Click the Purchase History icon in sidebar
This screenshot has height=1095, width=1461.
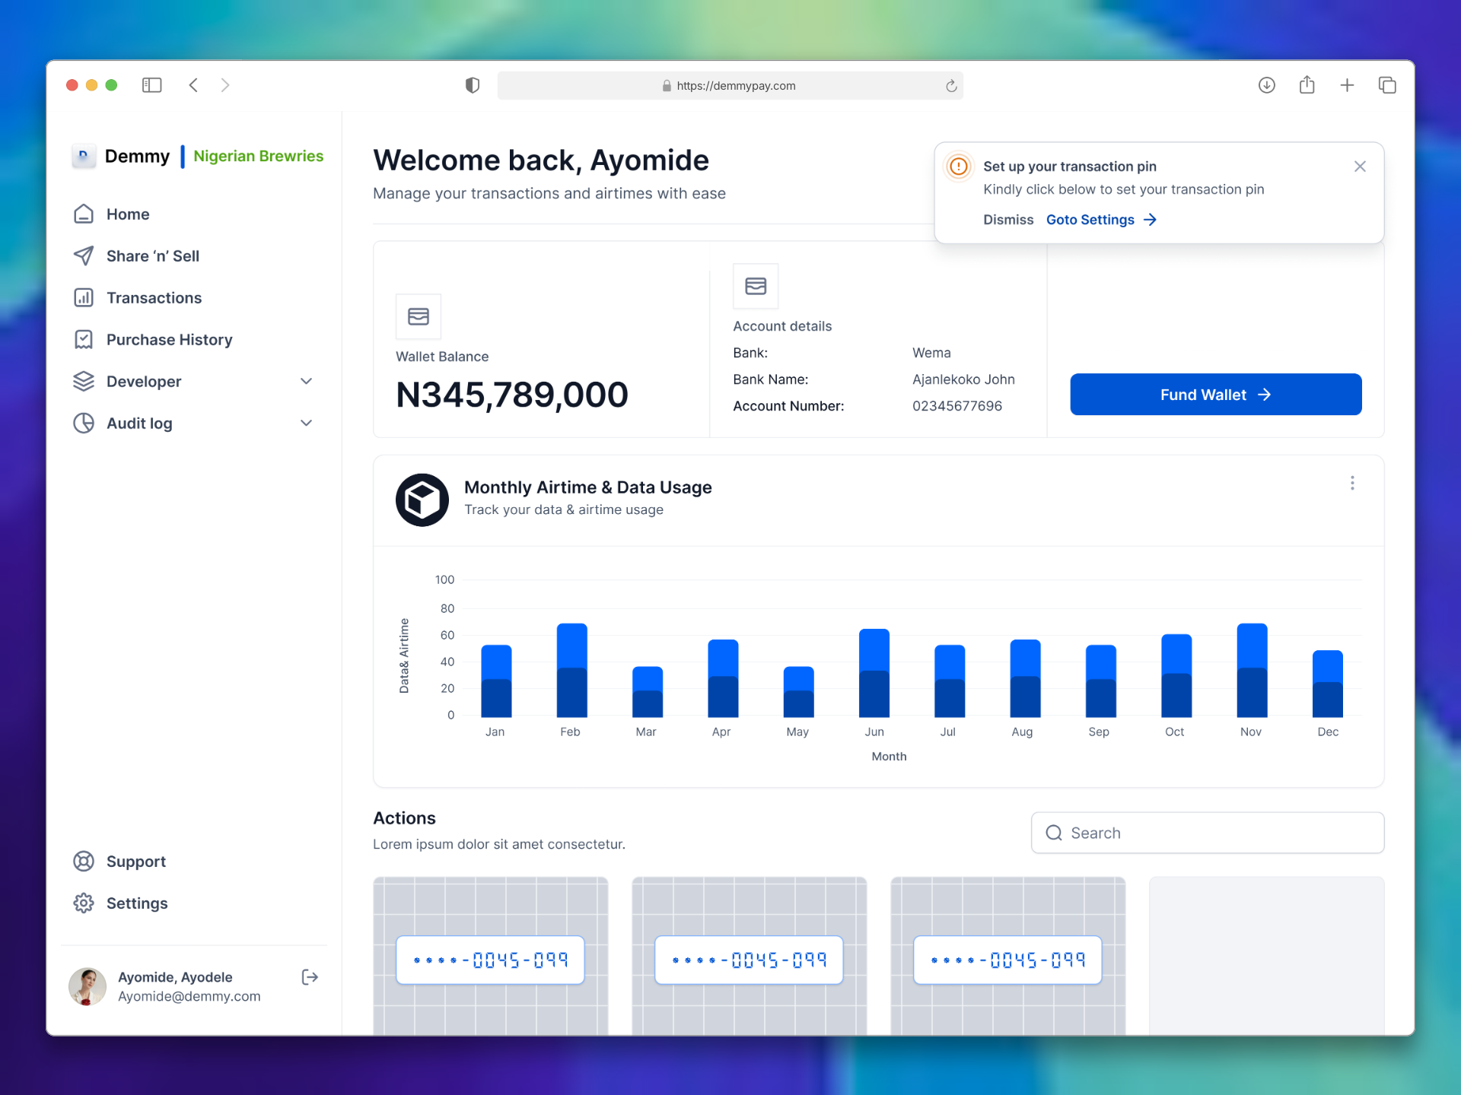tap(84, 339)
